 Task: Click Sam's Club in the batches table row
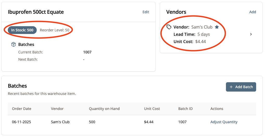click(x=60, y=122)
